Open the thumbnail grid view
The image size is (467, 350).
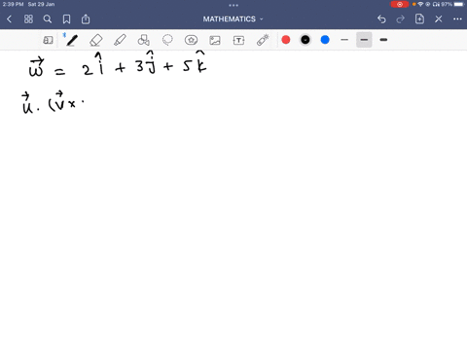coord(28,19)
